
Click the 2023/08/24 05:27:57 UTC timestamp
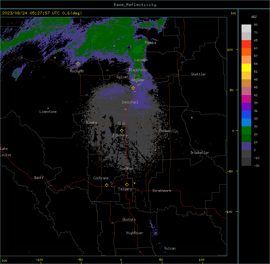(31, 13)
